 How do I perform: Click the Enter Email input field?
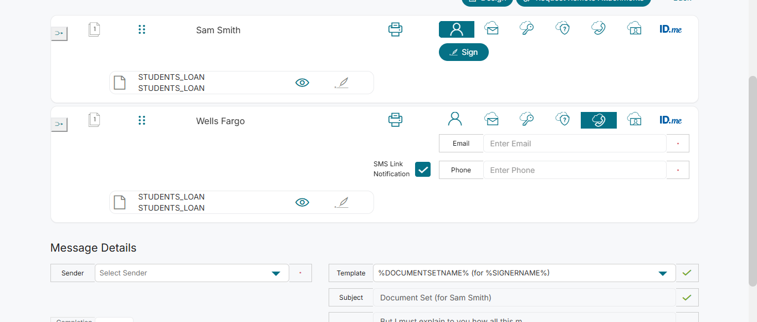coord(575,144)
